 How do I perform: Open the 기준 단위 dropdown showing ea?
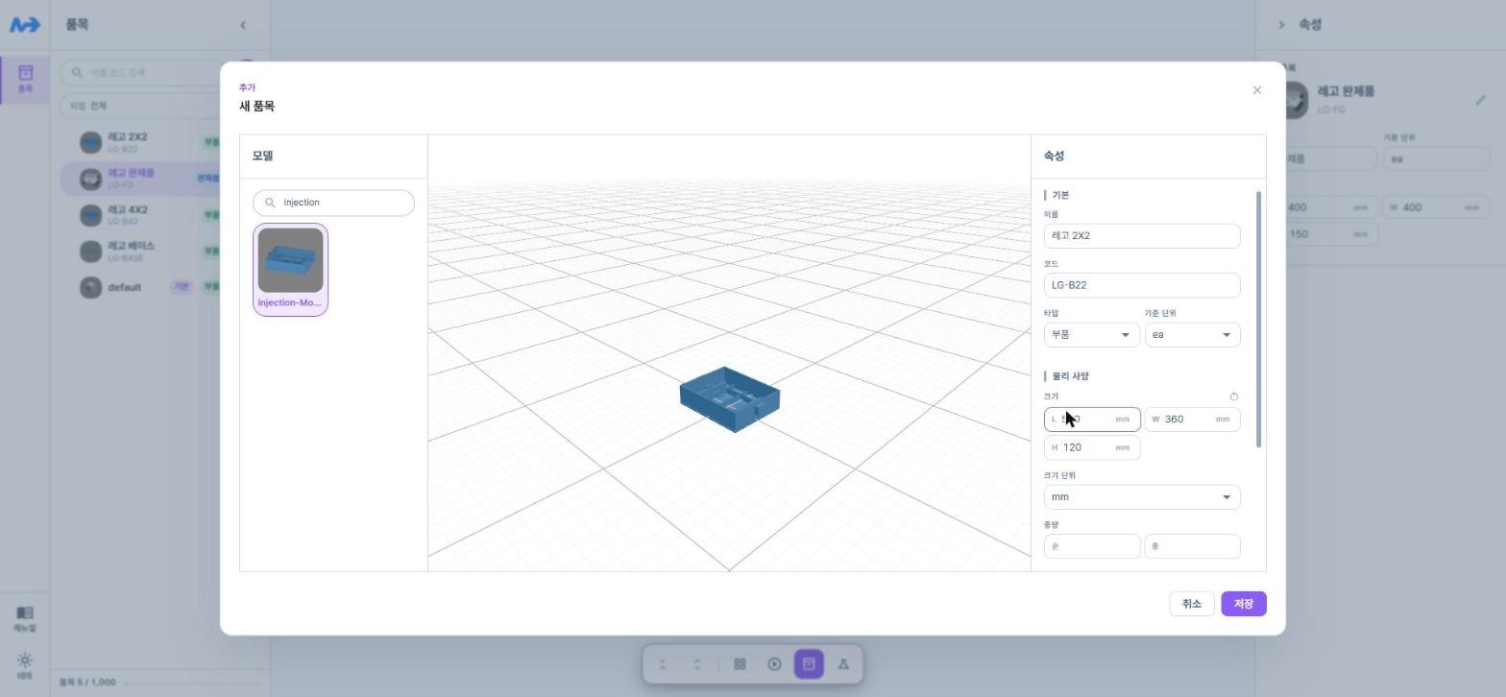pos(1192,335)
